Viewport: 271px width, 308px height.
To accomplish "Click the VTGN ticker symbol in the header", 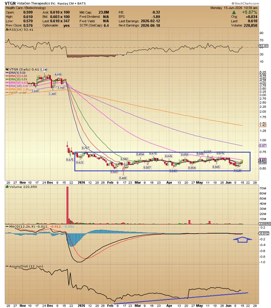I will pos(10,3).
